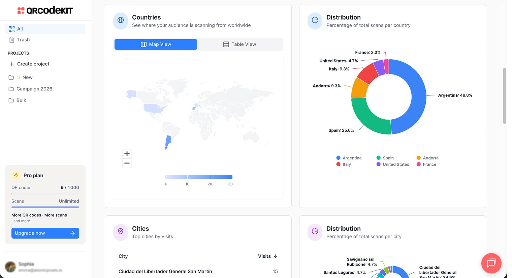The image size is (512, 278).
Task: Click the visits count 15
Action: tap(275, 272)
